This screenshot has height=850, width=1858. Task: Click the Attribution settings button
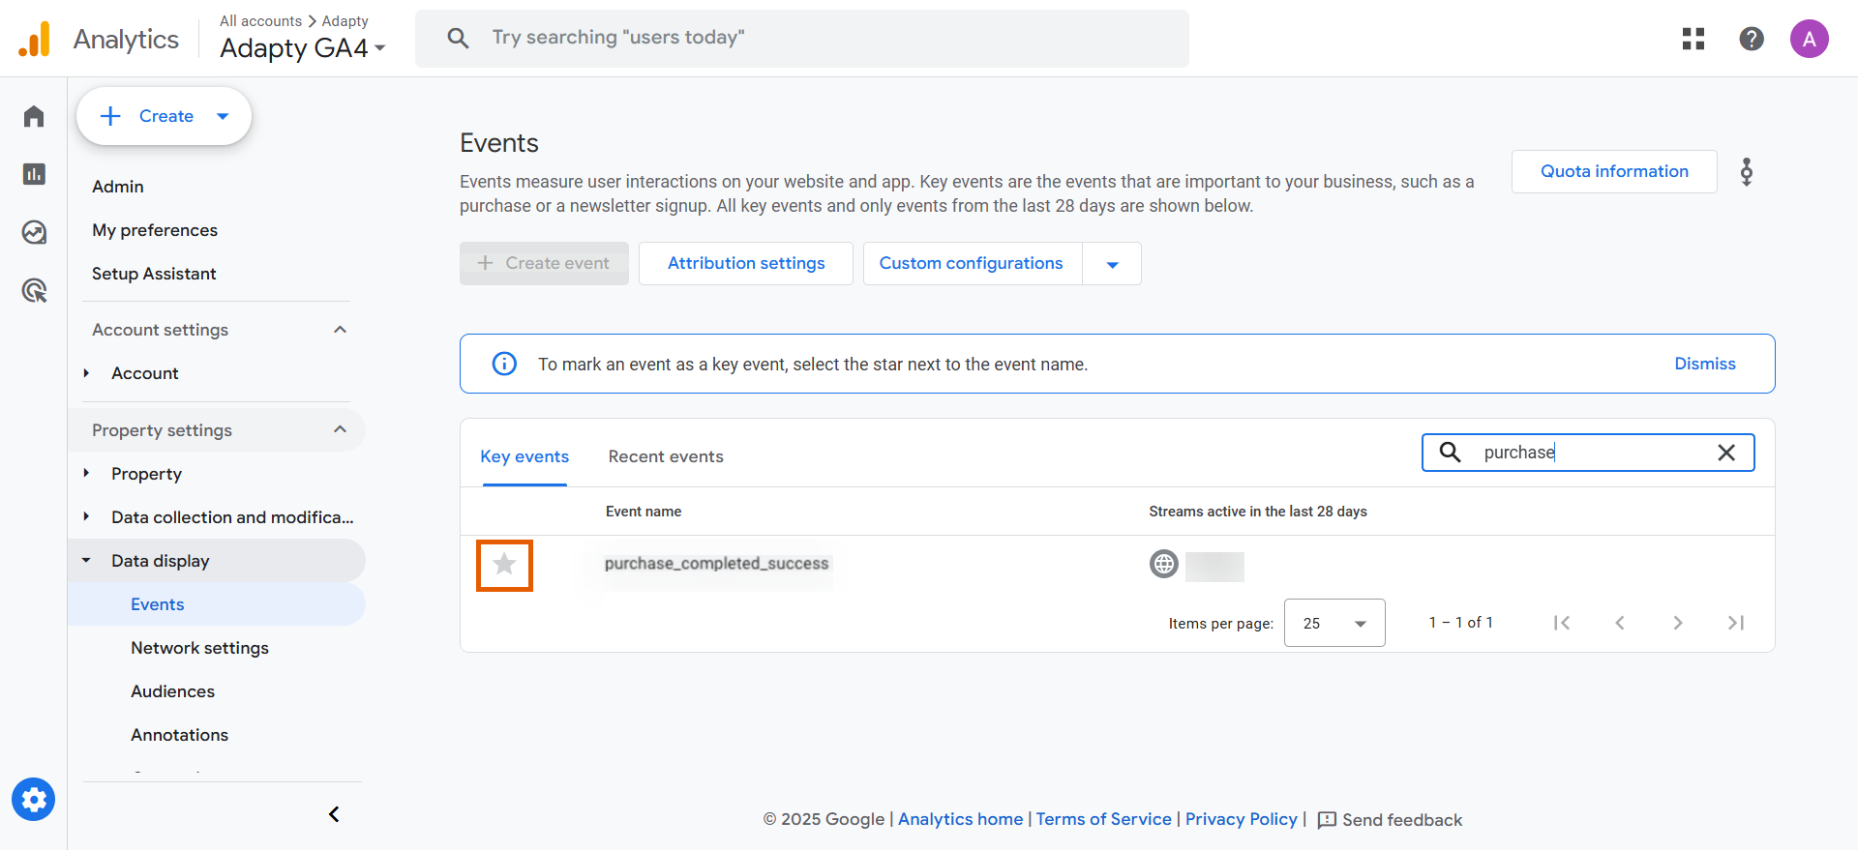pos(746,263)
